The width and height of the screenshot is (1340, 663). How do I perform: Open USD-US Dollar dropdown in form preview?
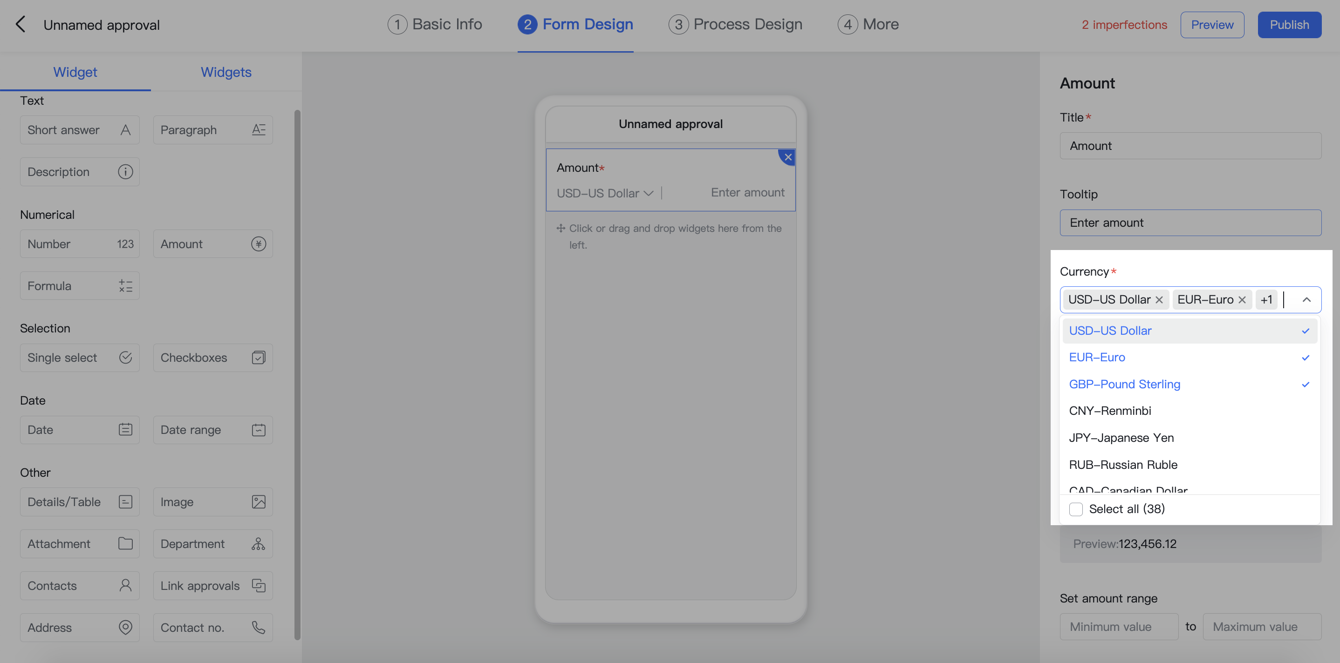(604, 193)
